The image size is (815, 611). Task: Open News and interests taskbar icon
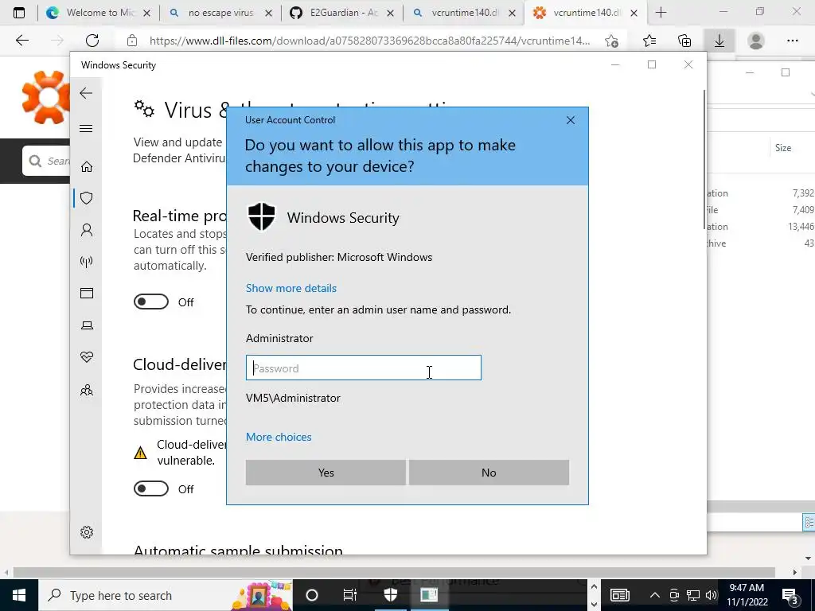(619, 595)
